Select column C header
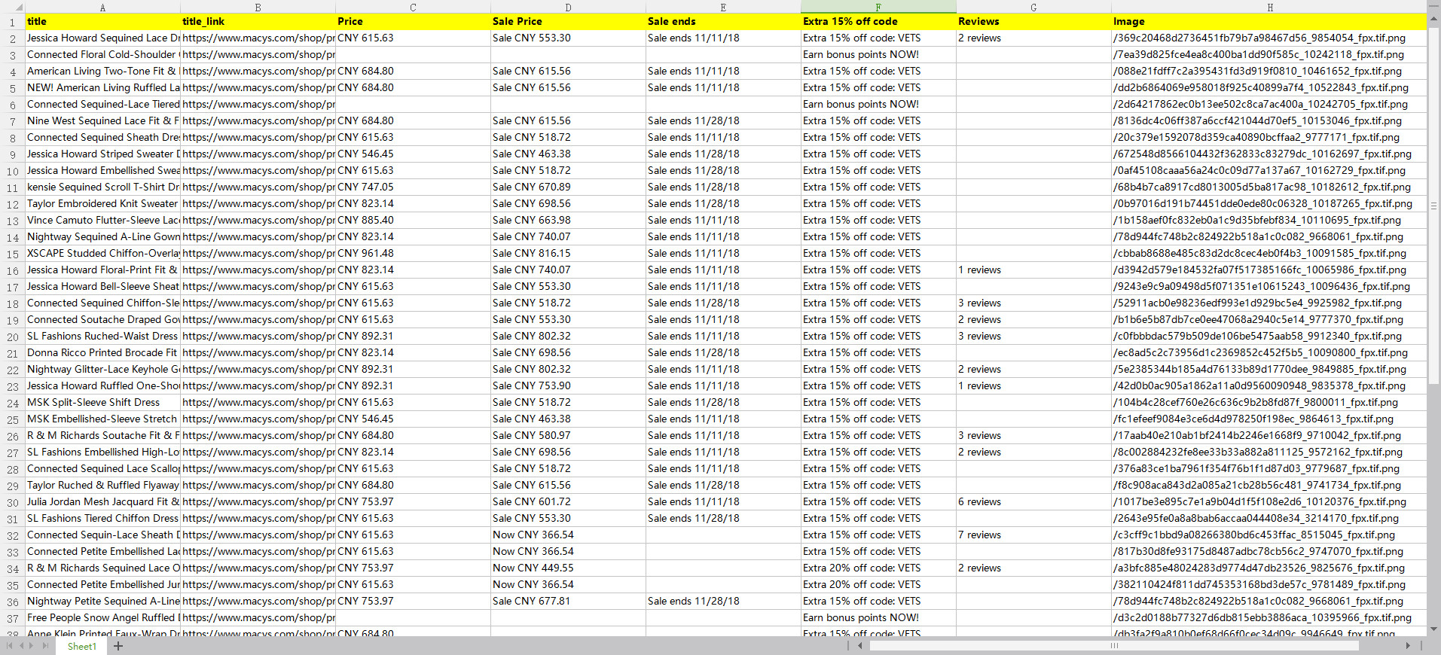This screenshot has width=1441, height=655. tap(413, 7)
